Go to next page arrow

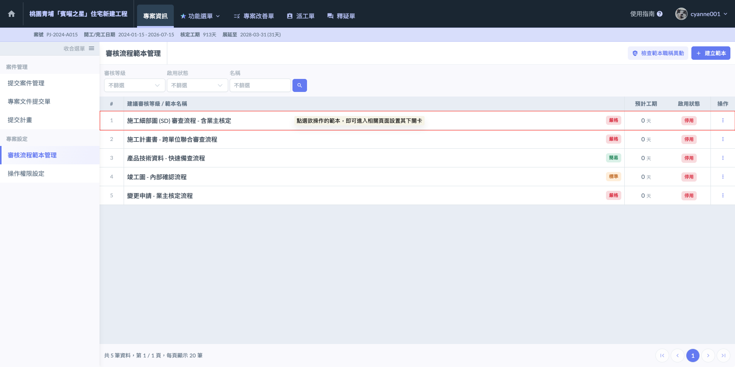tap(708, 356)
